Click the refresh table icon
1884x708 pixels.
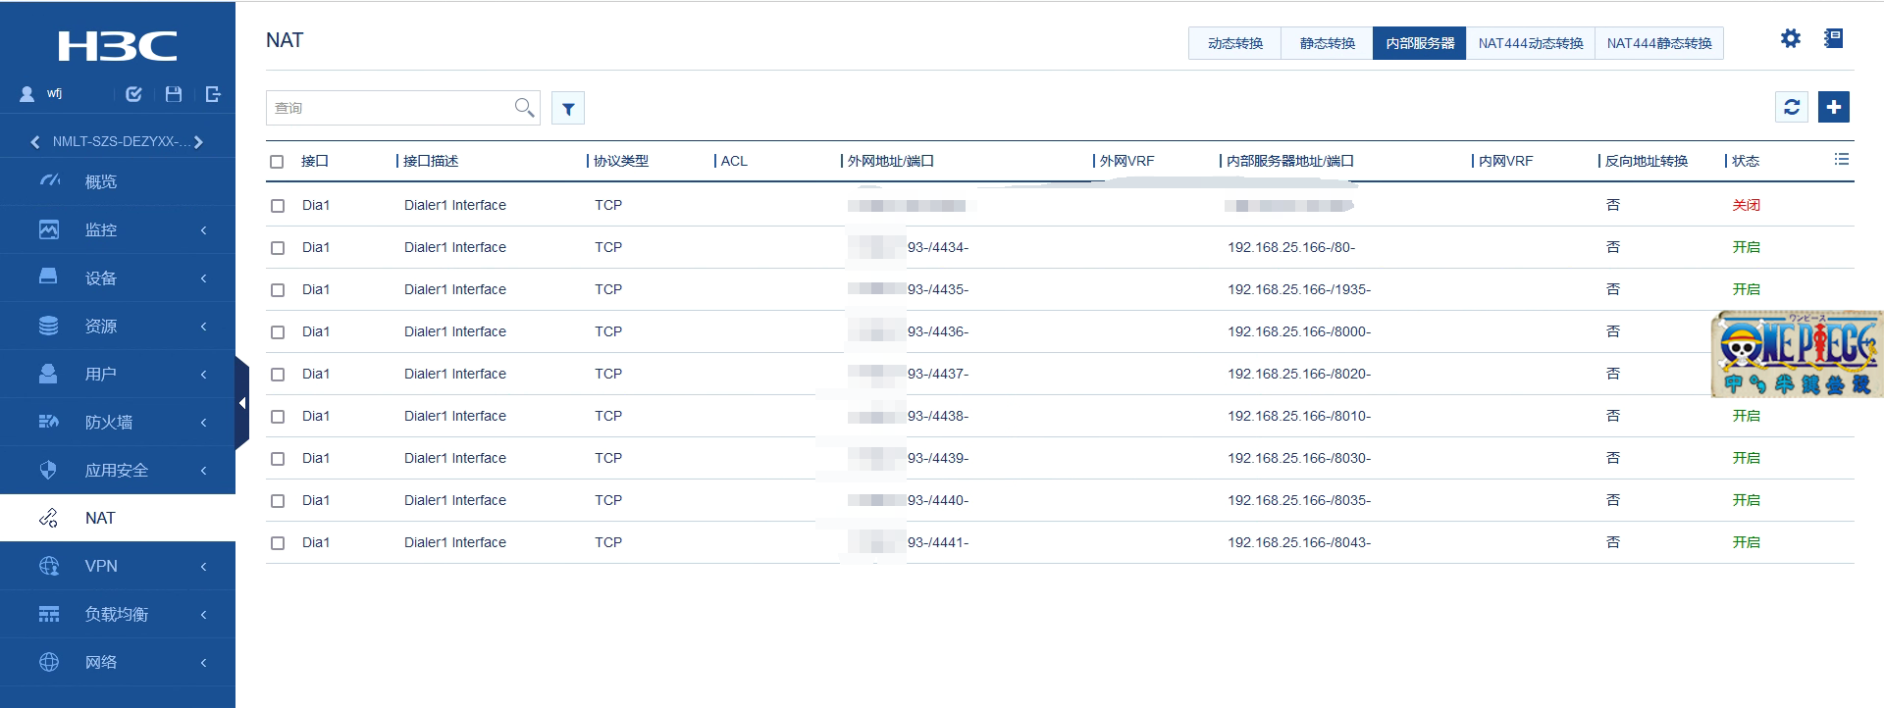click(1792, 107)
